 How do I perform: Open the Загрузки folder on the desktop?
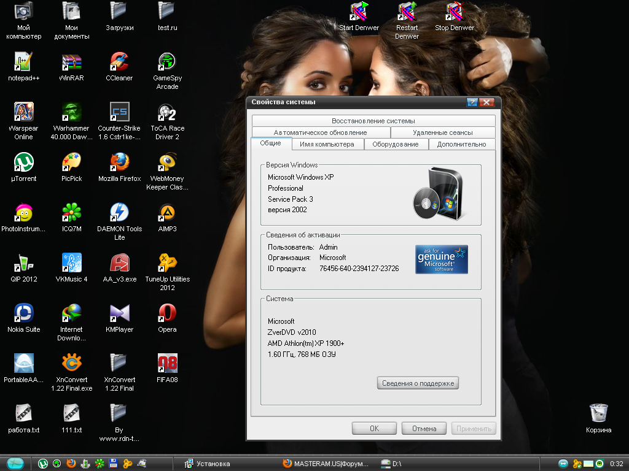120,17
